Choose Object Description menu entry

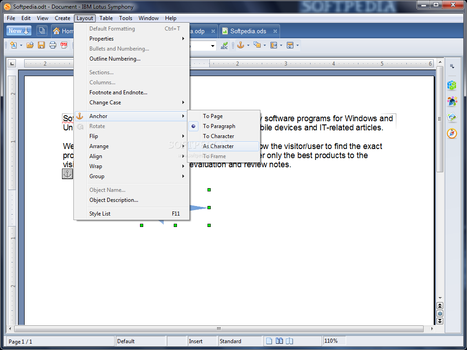(x=132, y=200)
